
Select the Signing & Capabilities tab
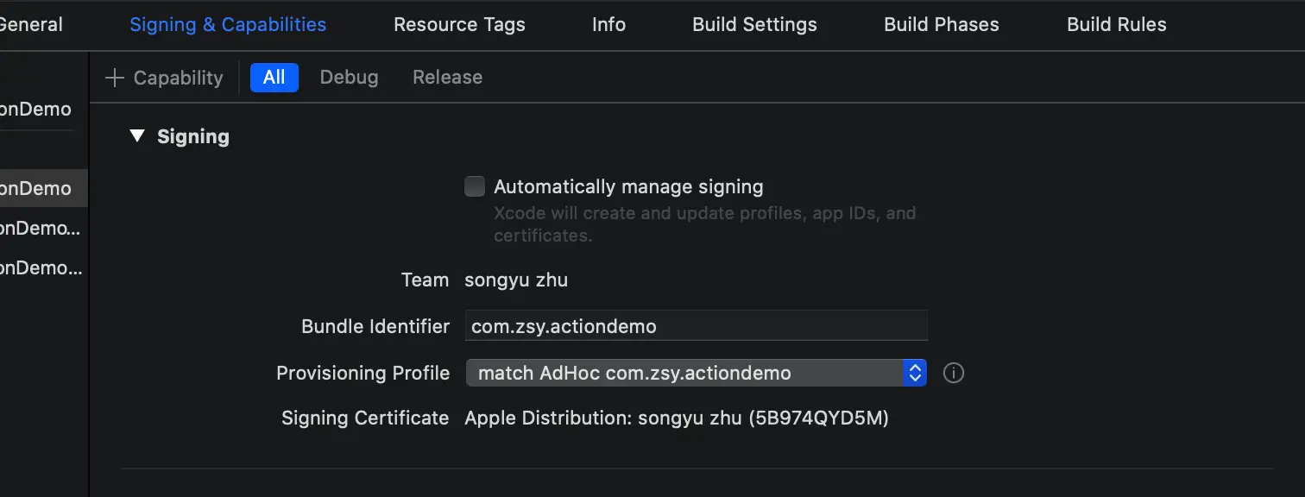(228, 24)
